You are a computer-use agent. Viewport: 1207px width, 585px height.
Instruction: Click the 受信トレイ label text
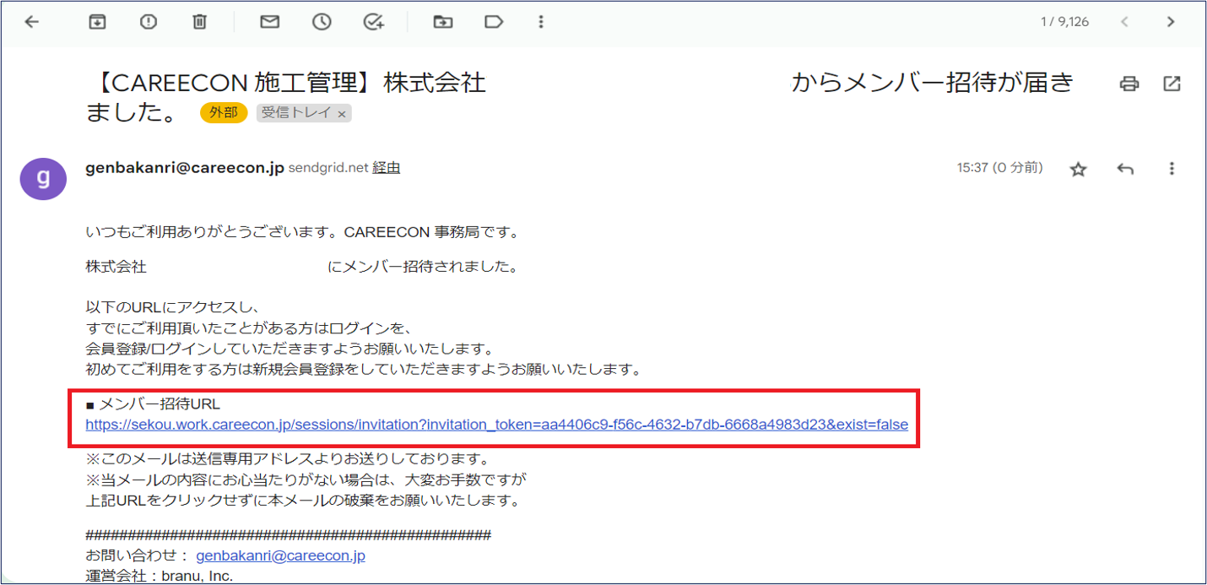coord(295,112)
